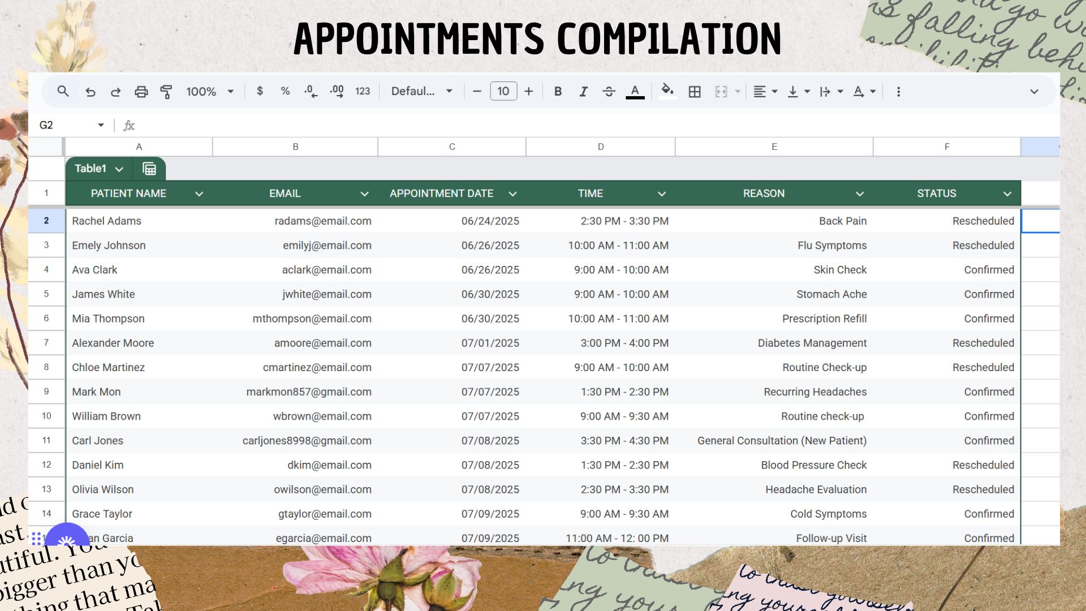The image size is (1086, 611).
Task: Click the Prescription Refill cell
Action: click(774, 319)
